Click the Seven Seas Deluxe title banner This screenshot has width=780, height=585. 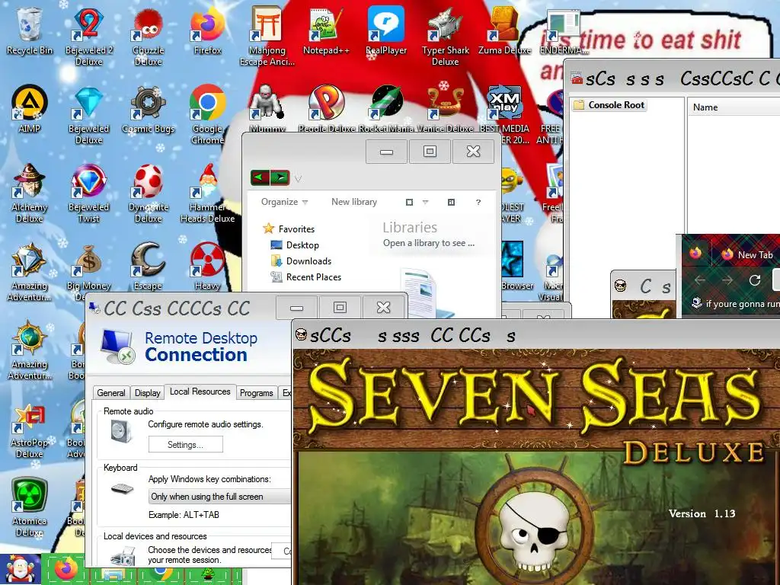click(x=536, y=398)
